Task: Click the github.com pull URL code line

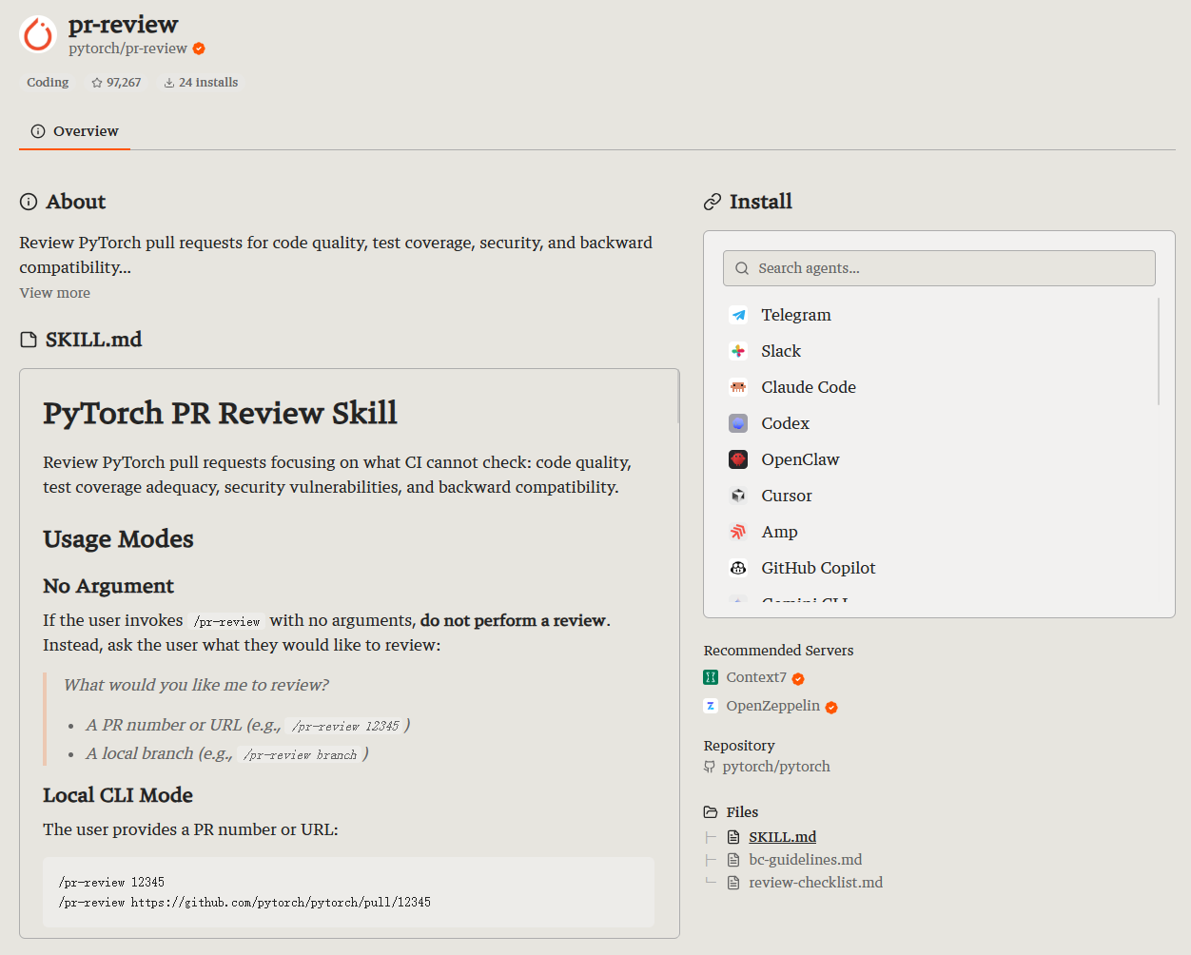Action: pyautogui.click(x=244, y=902)
